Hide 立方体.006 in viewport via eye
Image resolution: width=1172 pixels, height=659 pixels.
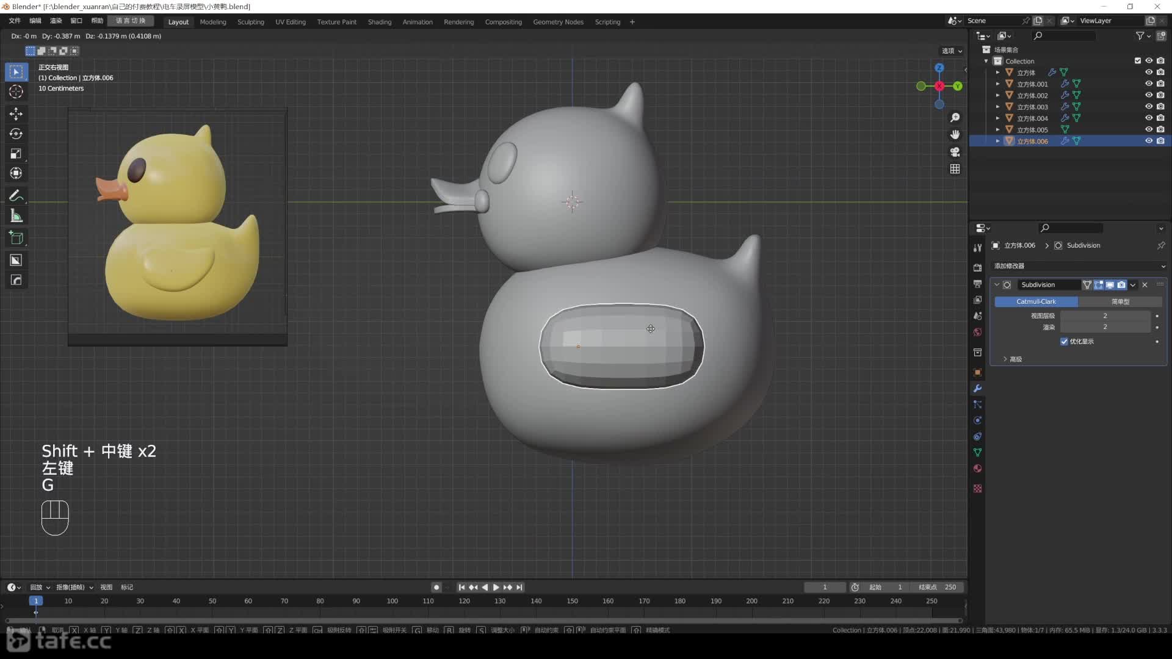(1149, 141)
